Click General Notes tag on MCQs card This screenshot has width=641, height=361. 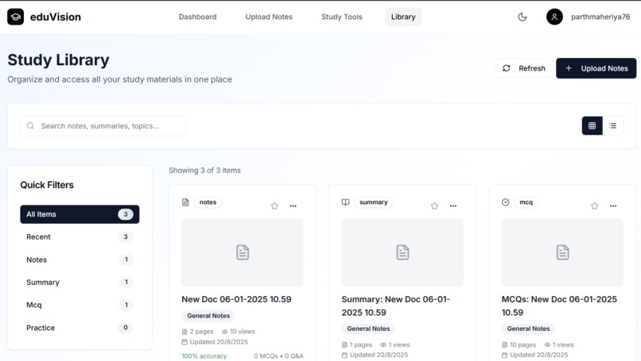[528, 328]
